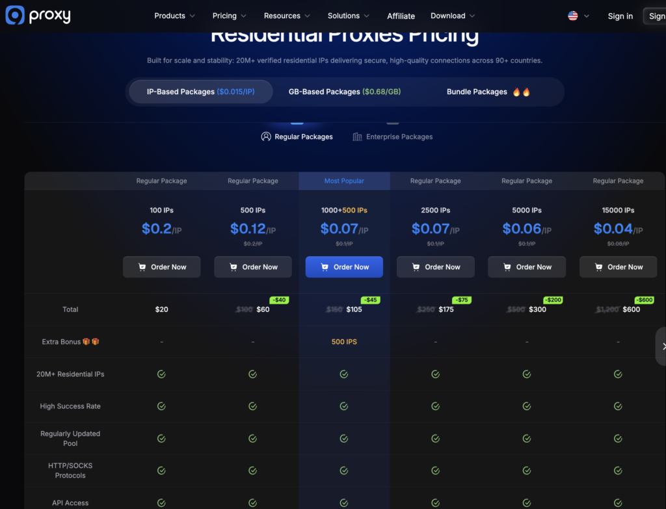Viewport: 666px width, 509px height.
Task: Click the Total row label
Action: coord(70,309)
